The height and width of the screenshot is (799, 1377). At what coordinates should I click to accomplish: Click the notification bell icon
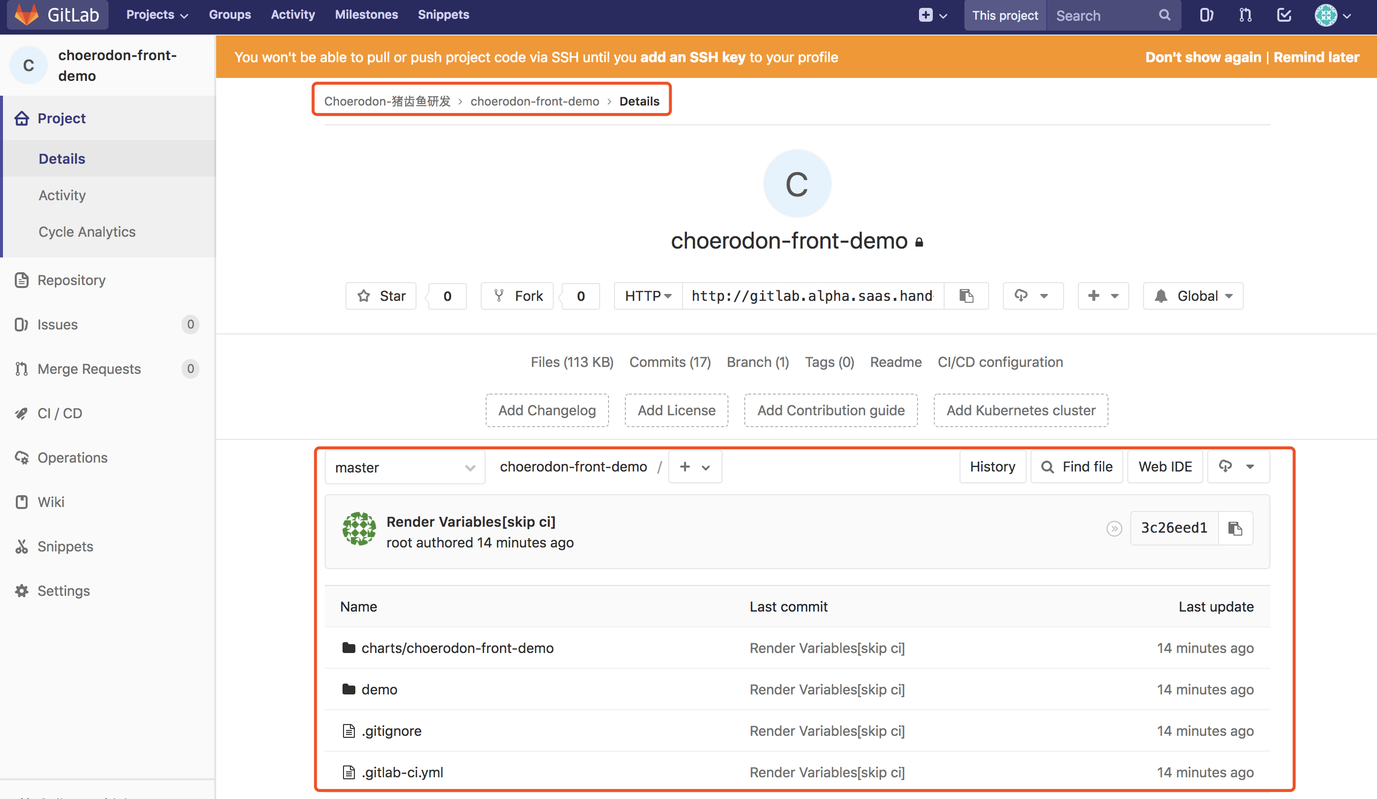coord(1161,295)
